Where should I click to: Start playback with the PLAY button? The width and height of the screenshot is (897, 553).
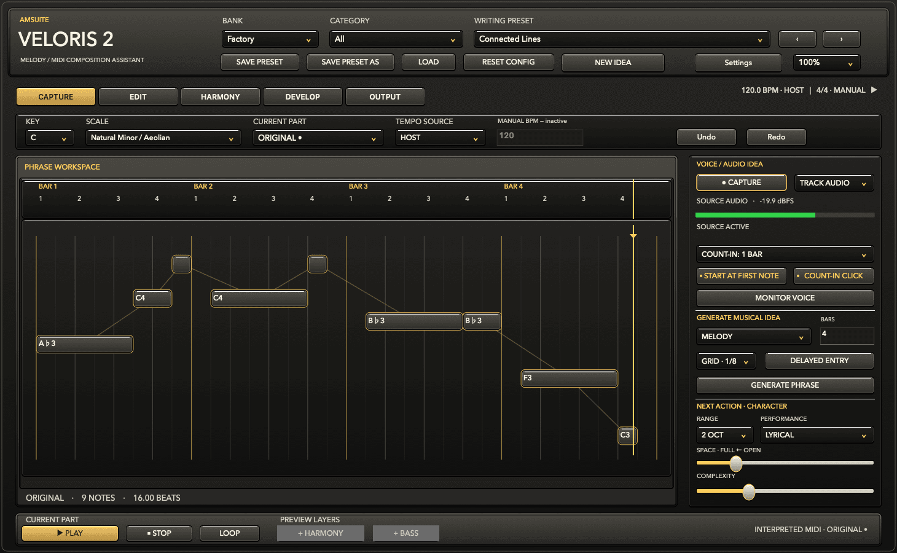pos(70,533)
